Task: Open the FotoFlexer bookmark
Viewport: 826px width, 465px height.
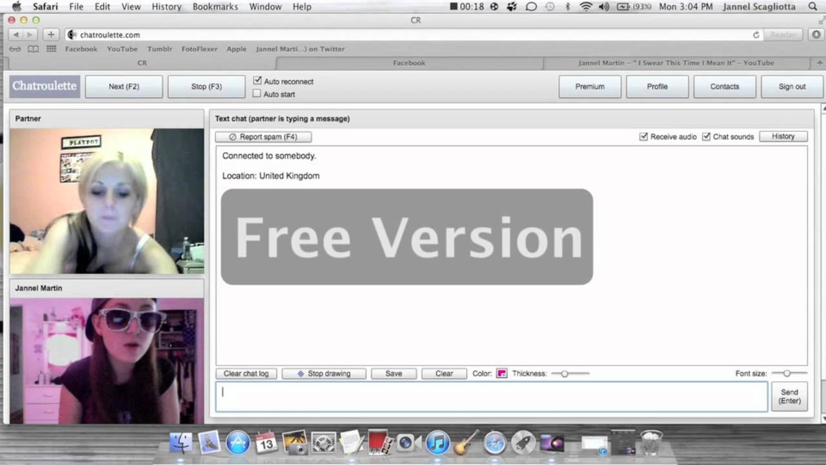Action: click(199, 49)
